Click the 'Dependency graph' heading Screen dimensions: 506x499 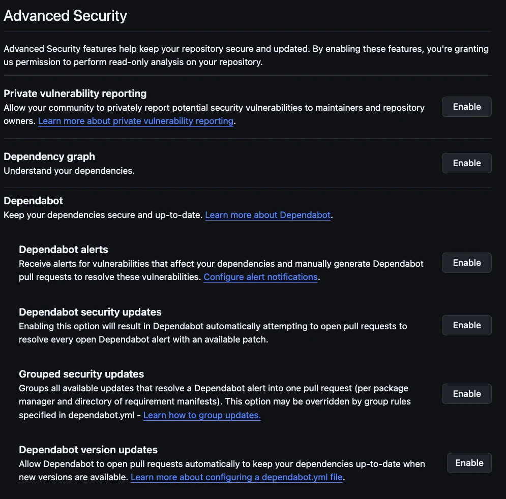click(49, 157)
